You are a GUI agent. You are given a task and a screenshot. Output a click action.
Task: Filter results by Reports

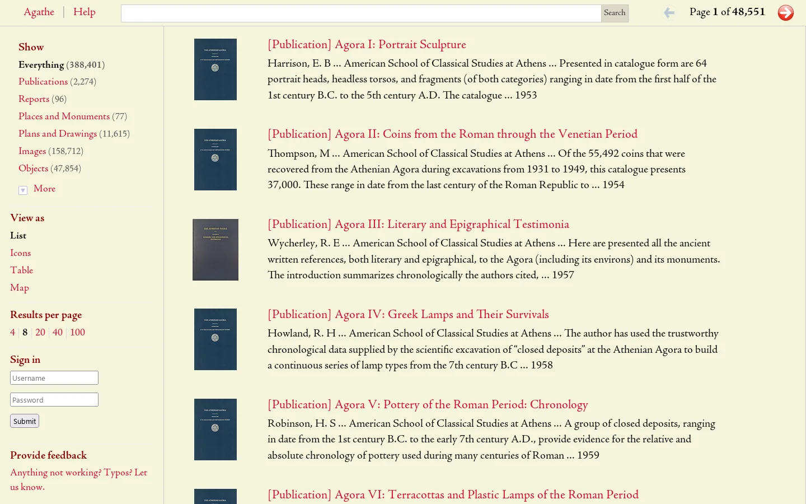click(34, 99)
